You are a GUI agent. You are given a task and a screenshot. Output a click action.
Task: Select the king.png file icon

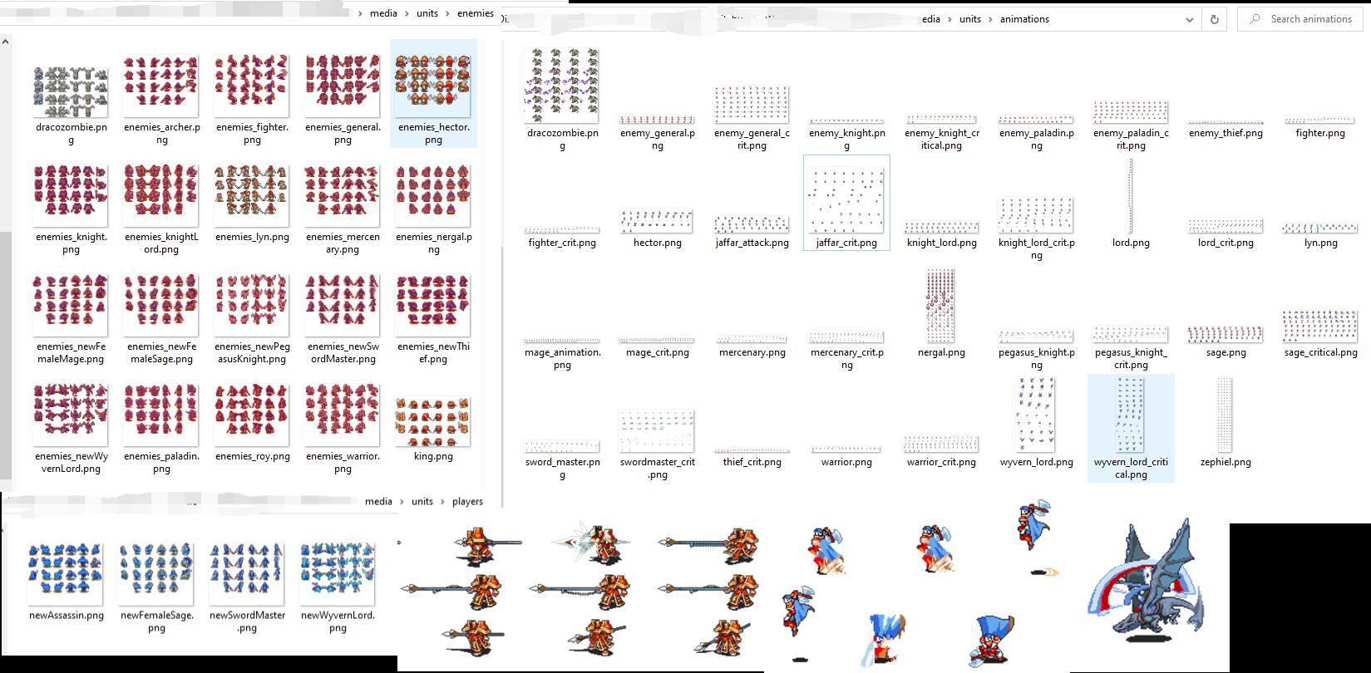coord(433,421)
